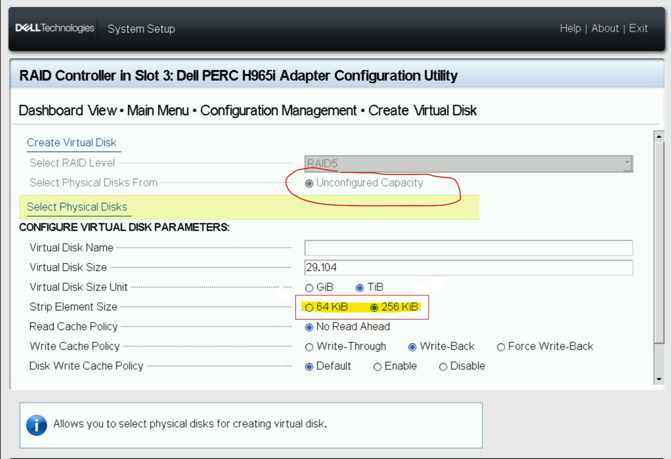671x459 pixels.
Task: Click the Virtual Disk Size label
Action: point(68,268)
